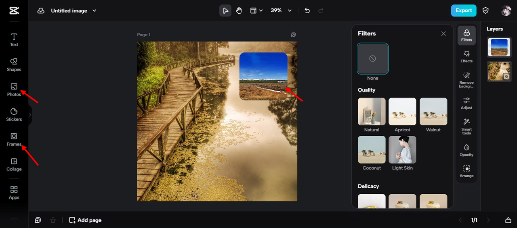Expand the collapsed left side panel

(x=30, y=115)
